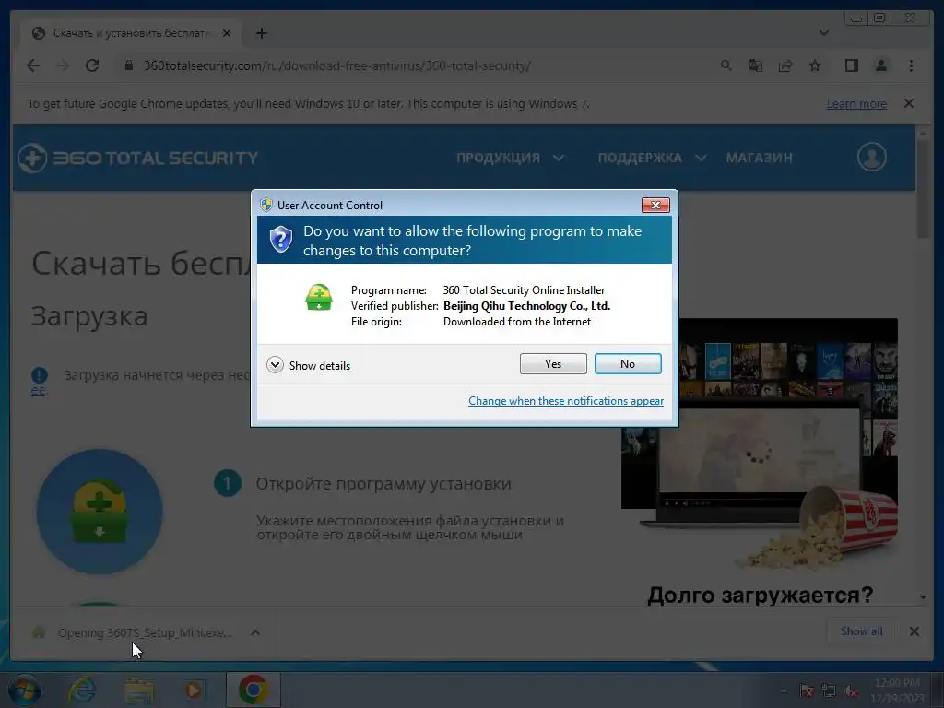Go forward in Chrome
This screenshot has width=944, height=708.
(x=63, y=65)
